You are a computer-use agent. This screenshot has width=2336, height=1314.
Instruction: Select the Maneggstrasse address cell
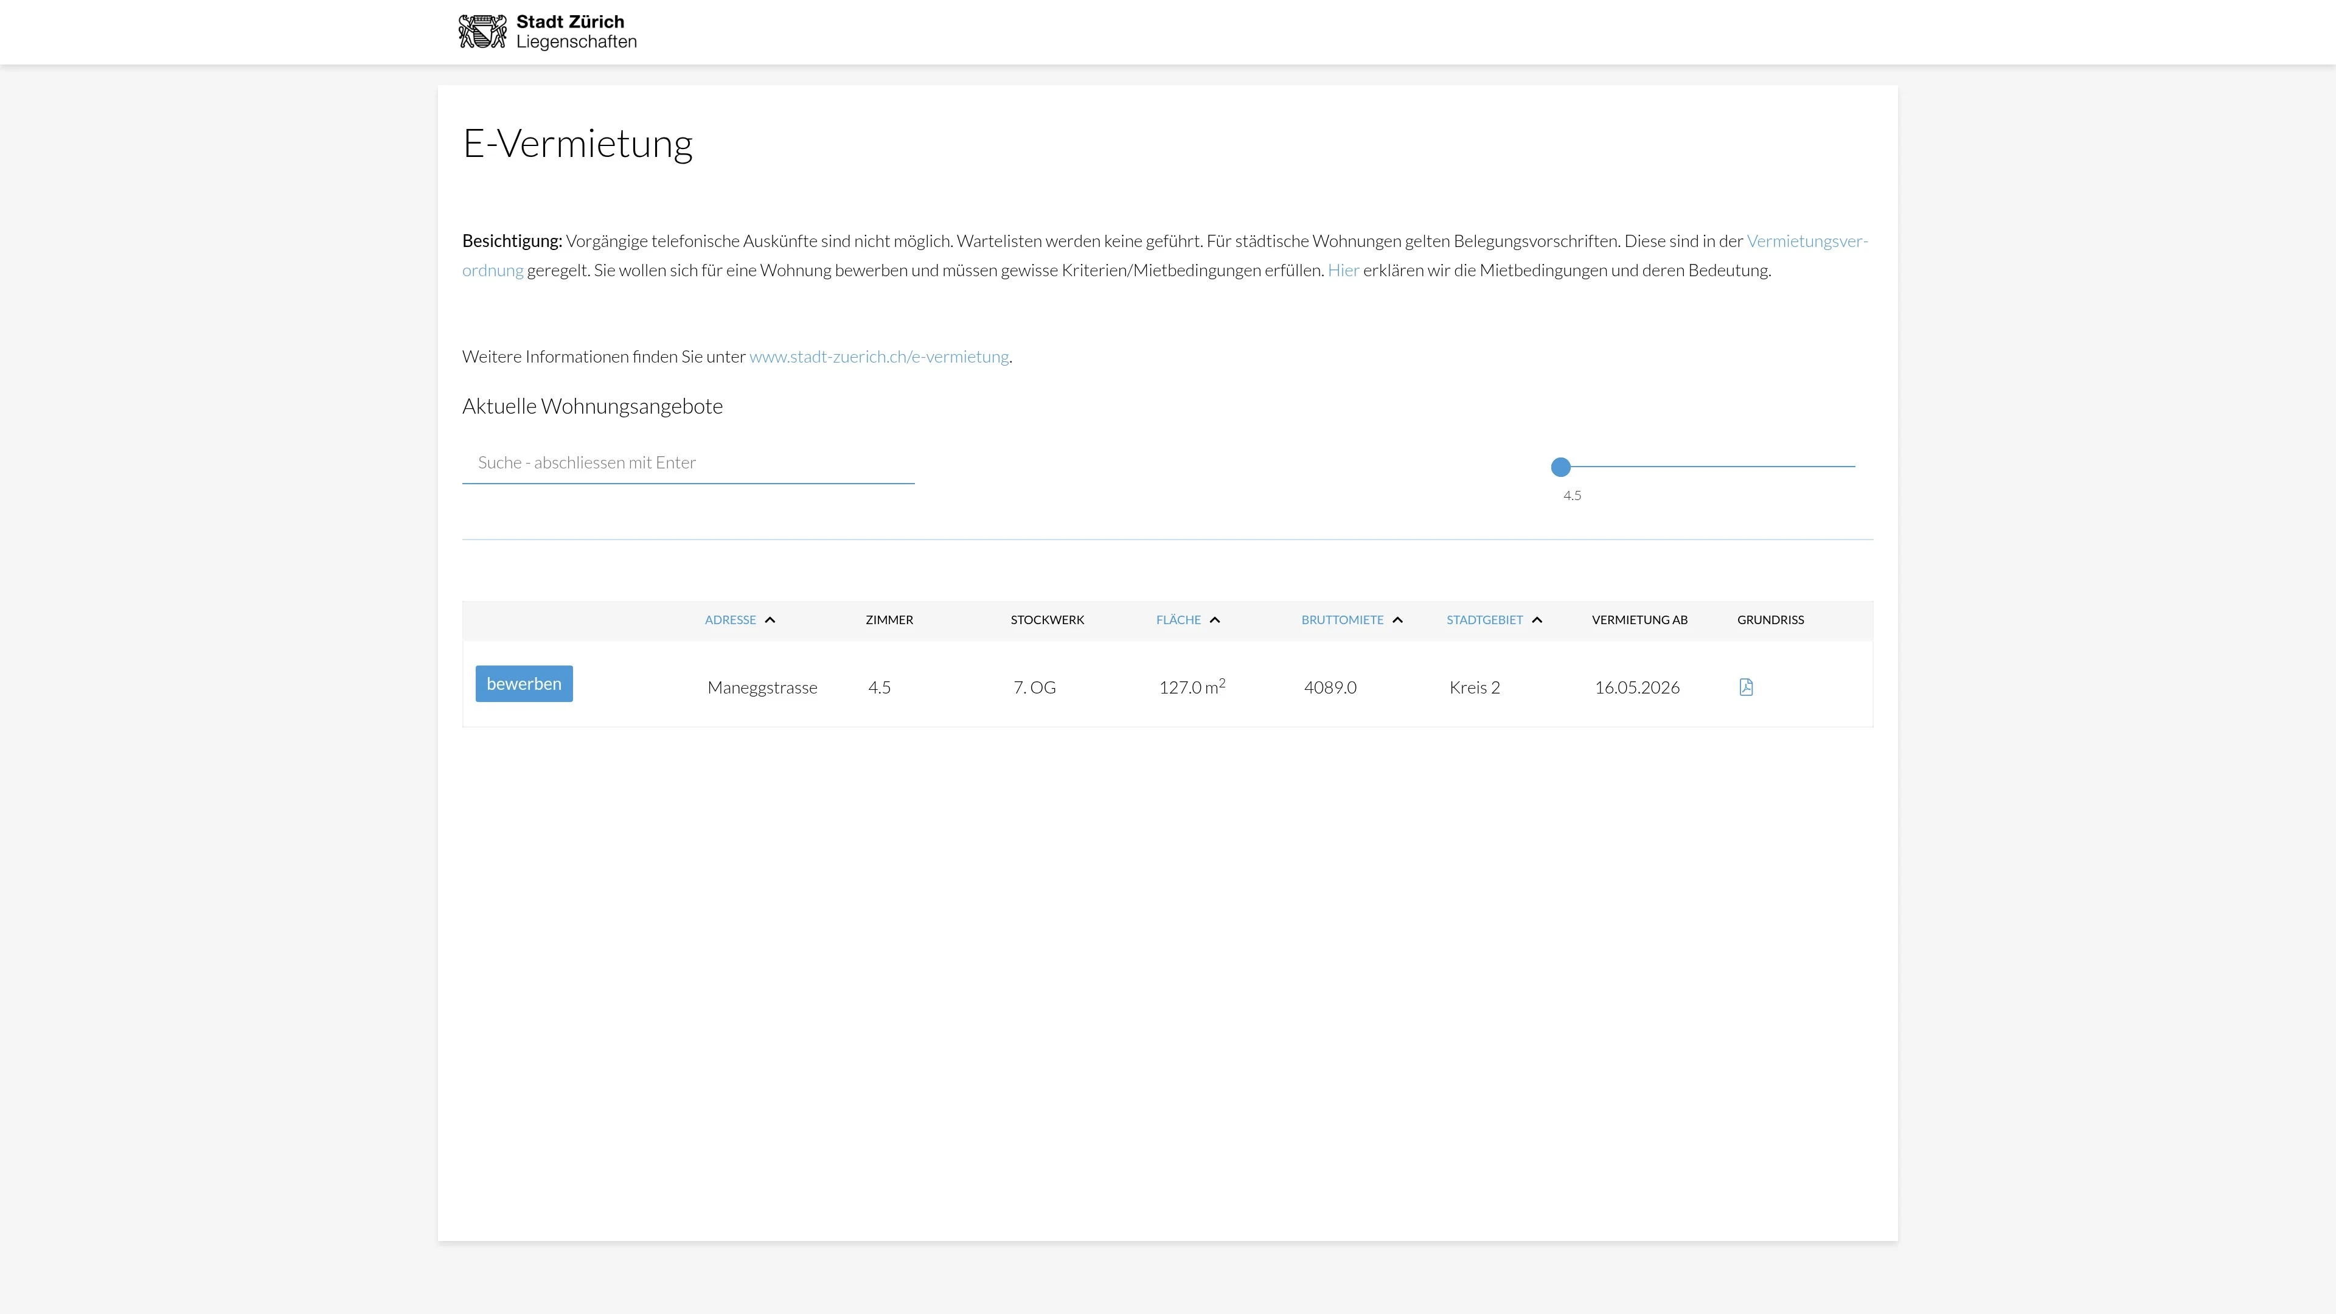click(762, 687)
